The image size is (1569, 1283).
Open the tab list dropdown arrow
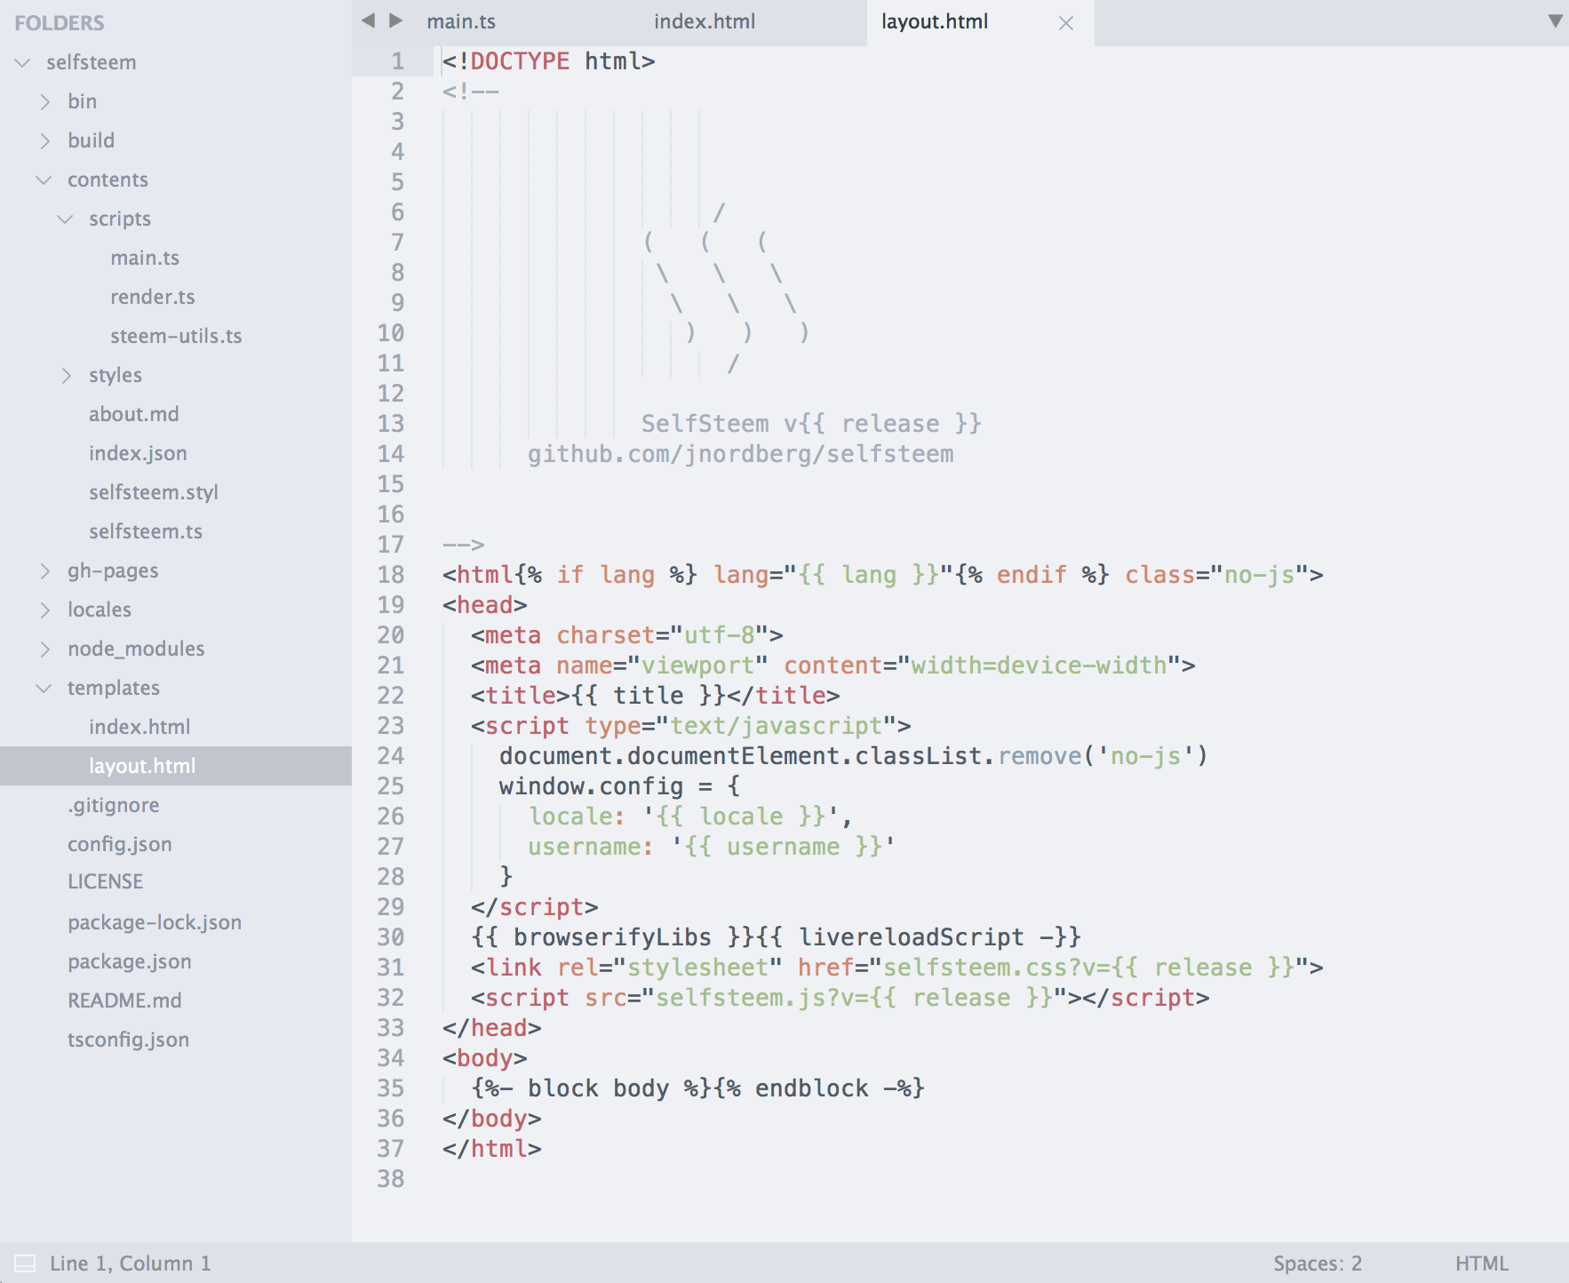1555,20
